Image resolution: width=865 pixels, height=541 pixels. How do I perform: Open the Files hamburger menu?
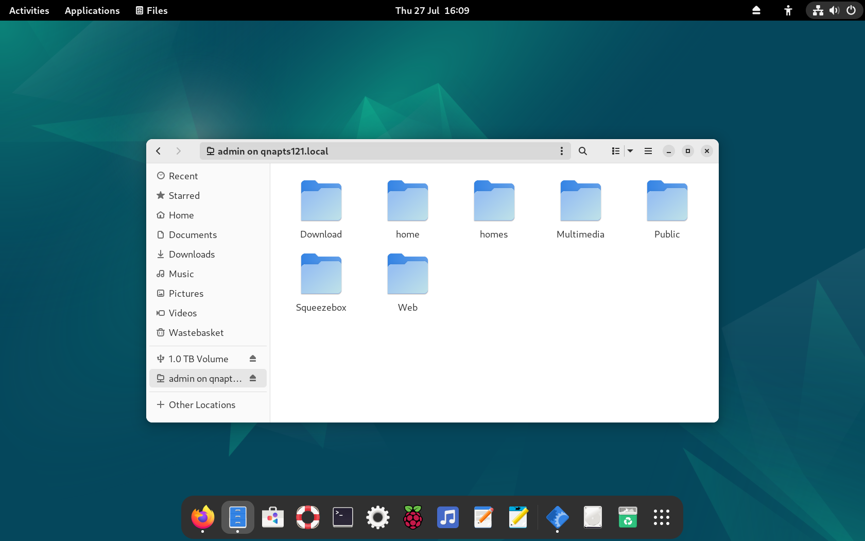[x=648, y=151]
